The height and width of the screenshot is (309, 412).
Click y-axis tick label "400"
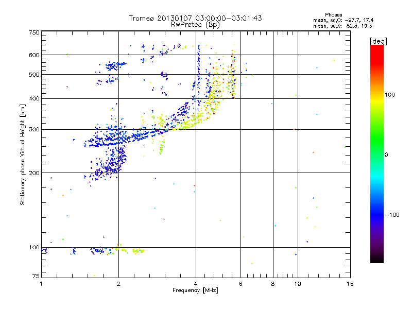(x=34, y=98)
